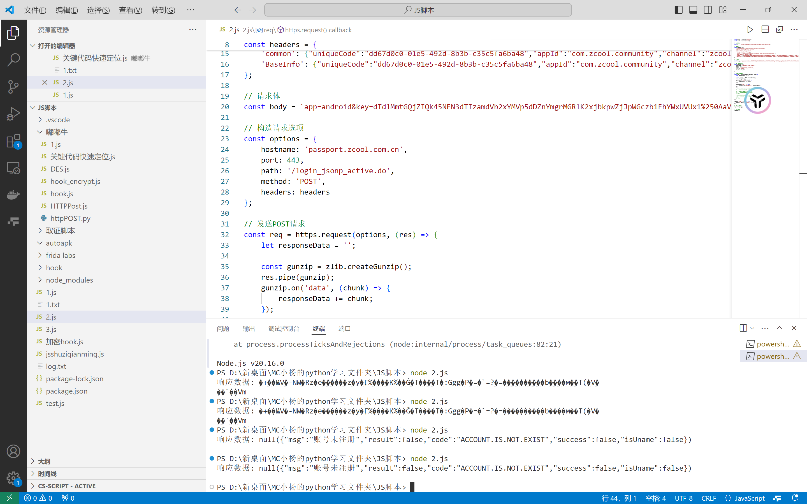Screen dimensions: 807x504
Task: Open the 查看(V) menu
Action: click(130, 10)
